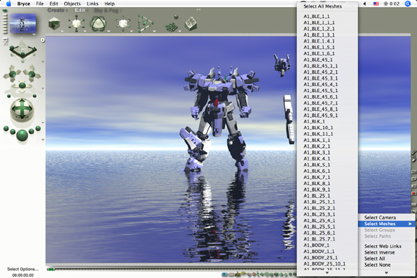Viewport: 417px width, 278px height.
Task: Select mesh A1_BLK_10_1
Action: [x=327, y=128]
